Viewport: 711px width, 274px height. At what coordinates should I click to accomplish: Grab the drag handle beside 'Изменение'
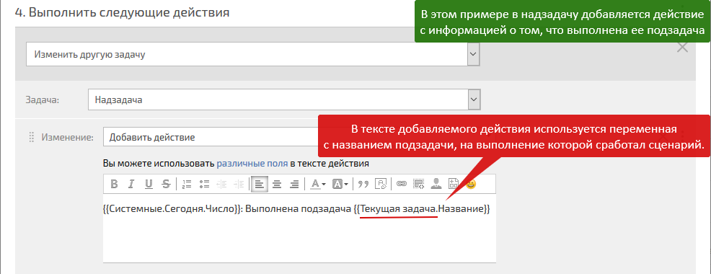click(x=31, y=137)
